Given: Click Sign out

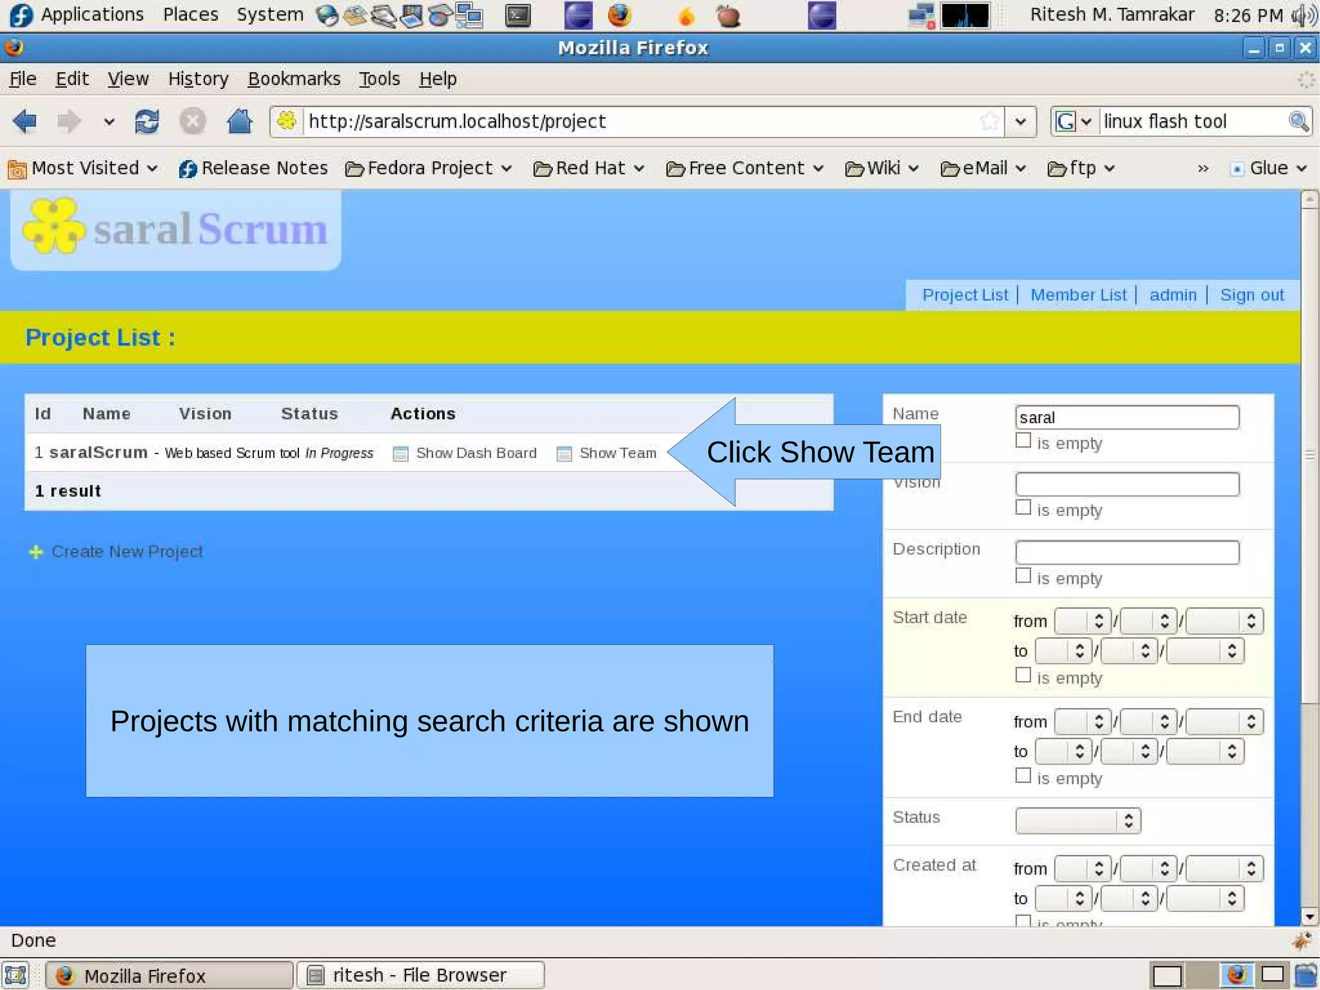Looking at the screenshot, I should (1252, 295).
